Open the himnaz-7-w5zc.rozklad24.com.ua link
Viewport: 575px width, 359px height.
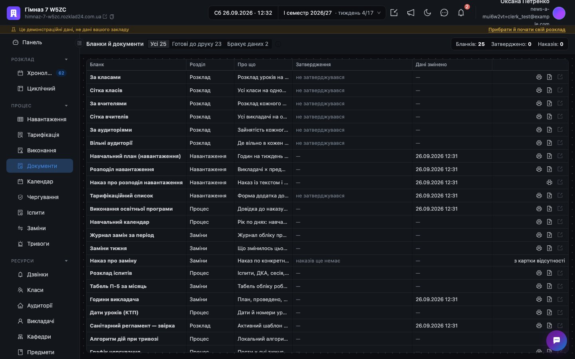(x=63, y=17)
